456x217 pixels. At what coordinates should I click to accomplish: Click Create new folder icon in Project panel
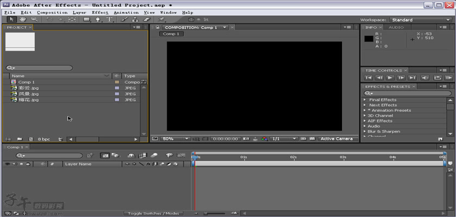[20, 139]
